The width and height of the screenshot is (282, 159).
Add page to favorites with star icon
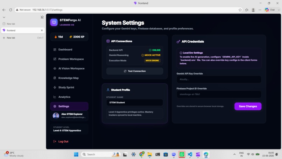pyautogui.click(x=240, y=10)
